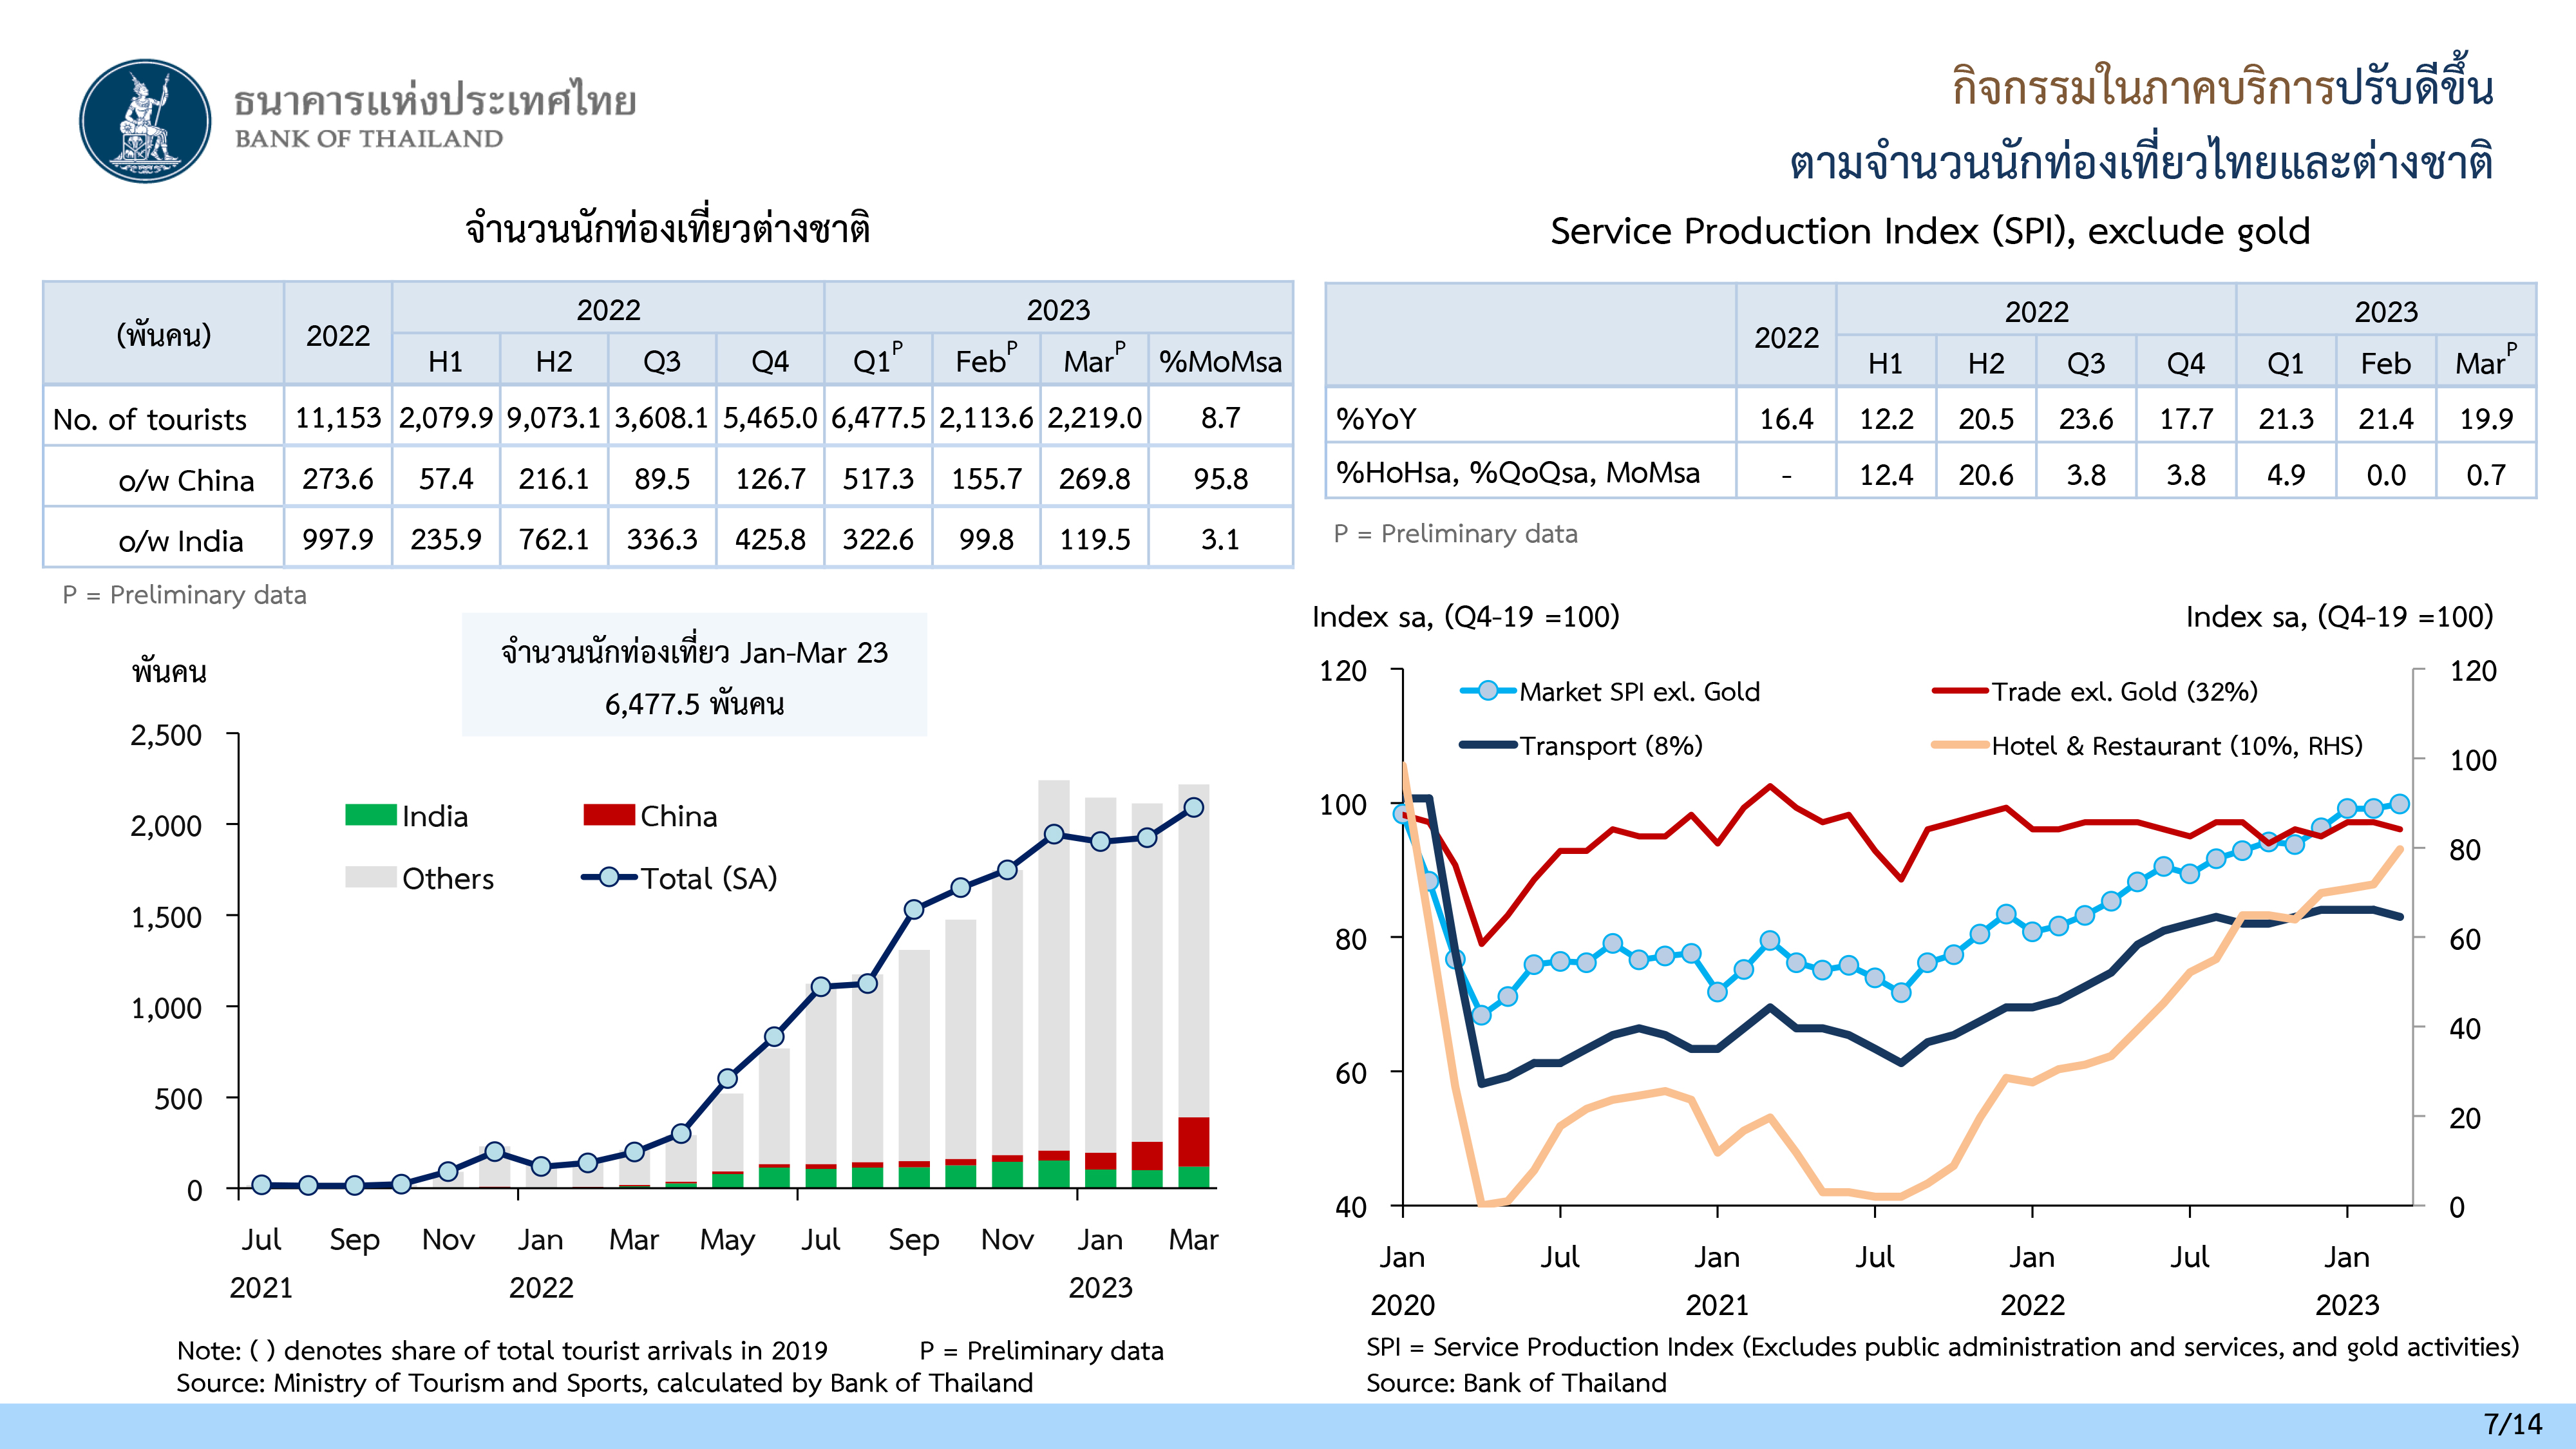Click the No. of tourists row label
Viewport: 2576px width, 1449px height.
coord(150,419)
